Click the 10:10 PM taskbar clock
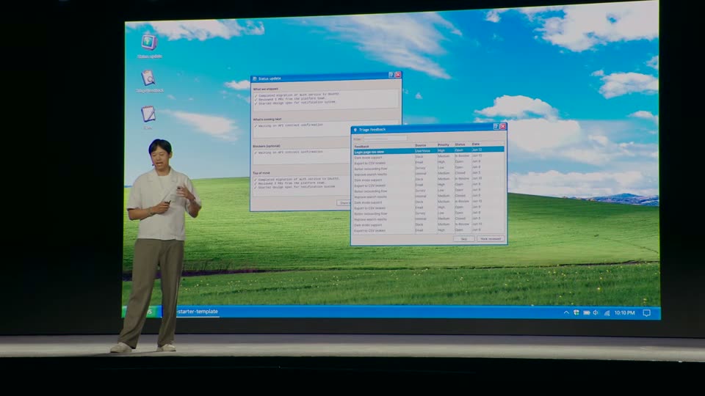The image size is (705, 396). pyautogui.click(x=624, y=312)
